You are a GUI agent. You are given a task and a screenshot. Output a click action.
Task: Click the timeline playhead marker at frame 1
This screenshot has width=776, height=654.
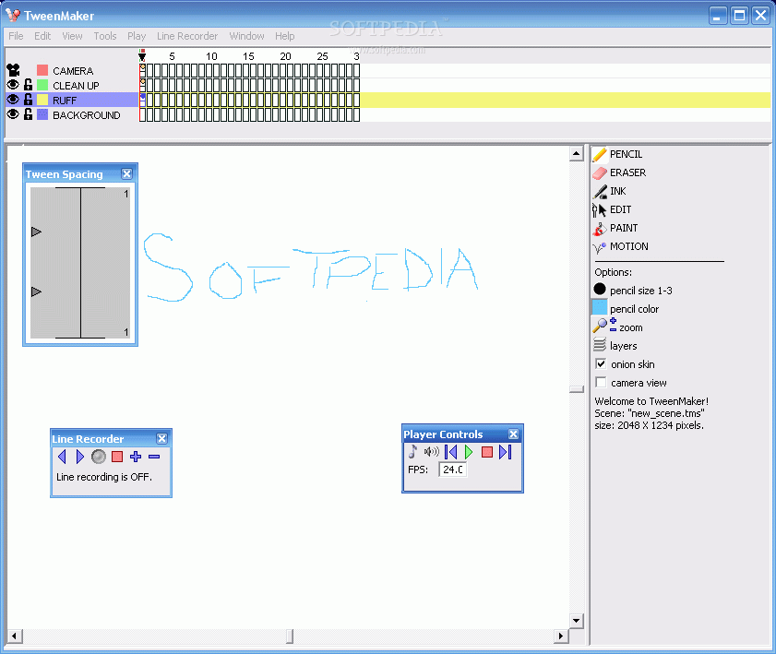coord(142,55)
